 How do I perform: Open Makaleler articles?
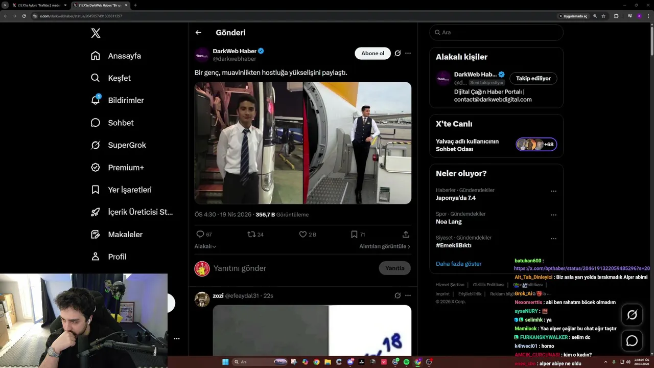116,234
